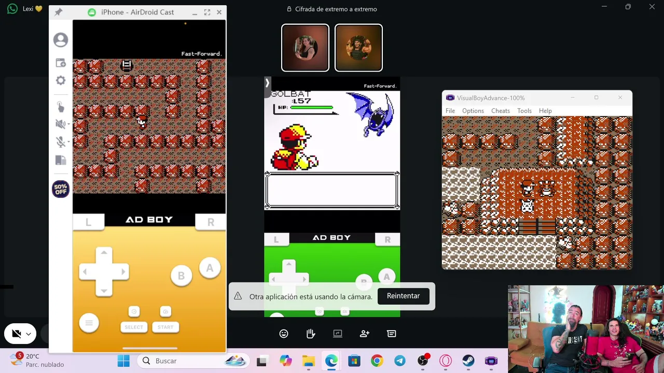Click the Buscar taskbar search box
The image size is (664, 373).
tap(192, 361)
